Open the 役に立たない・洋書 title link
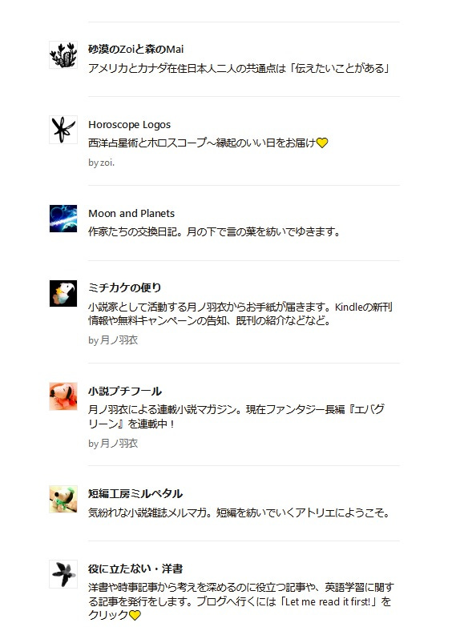This screenshot has width=464, height=627. tap(135, 569)
